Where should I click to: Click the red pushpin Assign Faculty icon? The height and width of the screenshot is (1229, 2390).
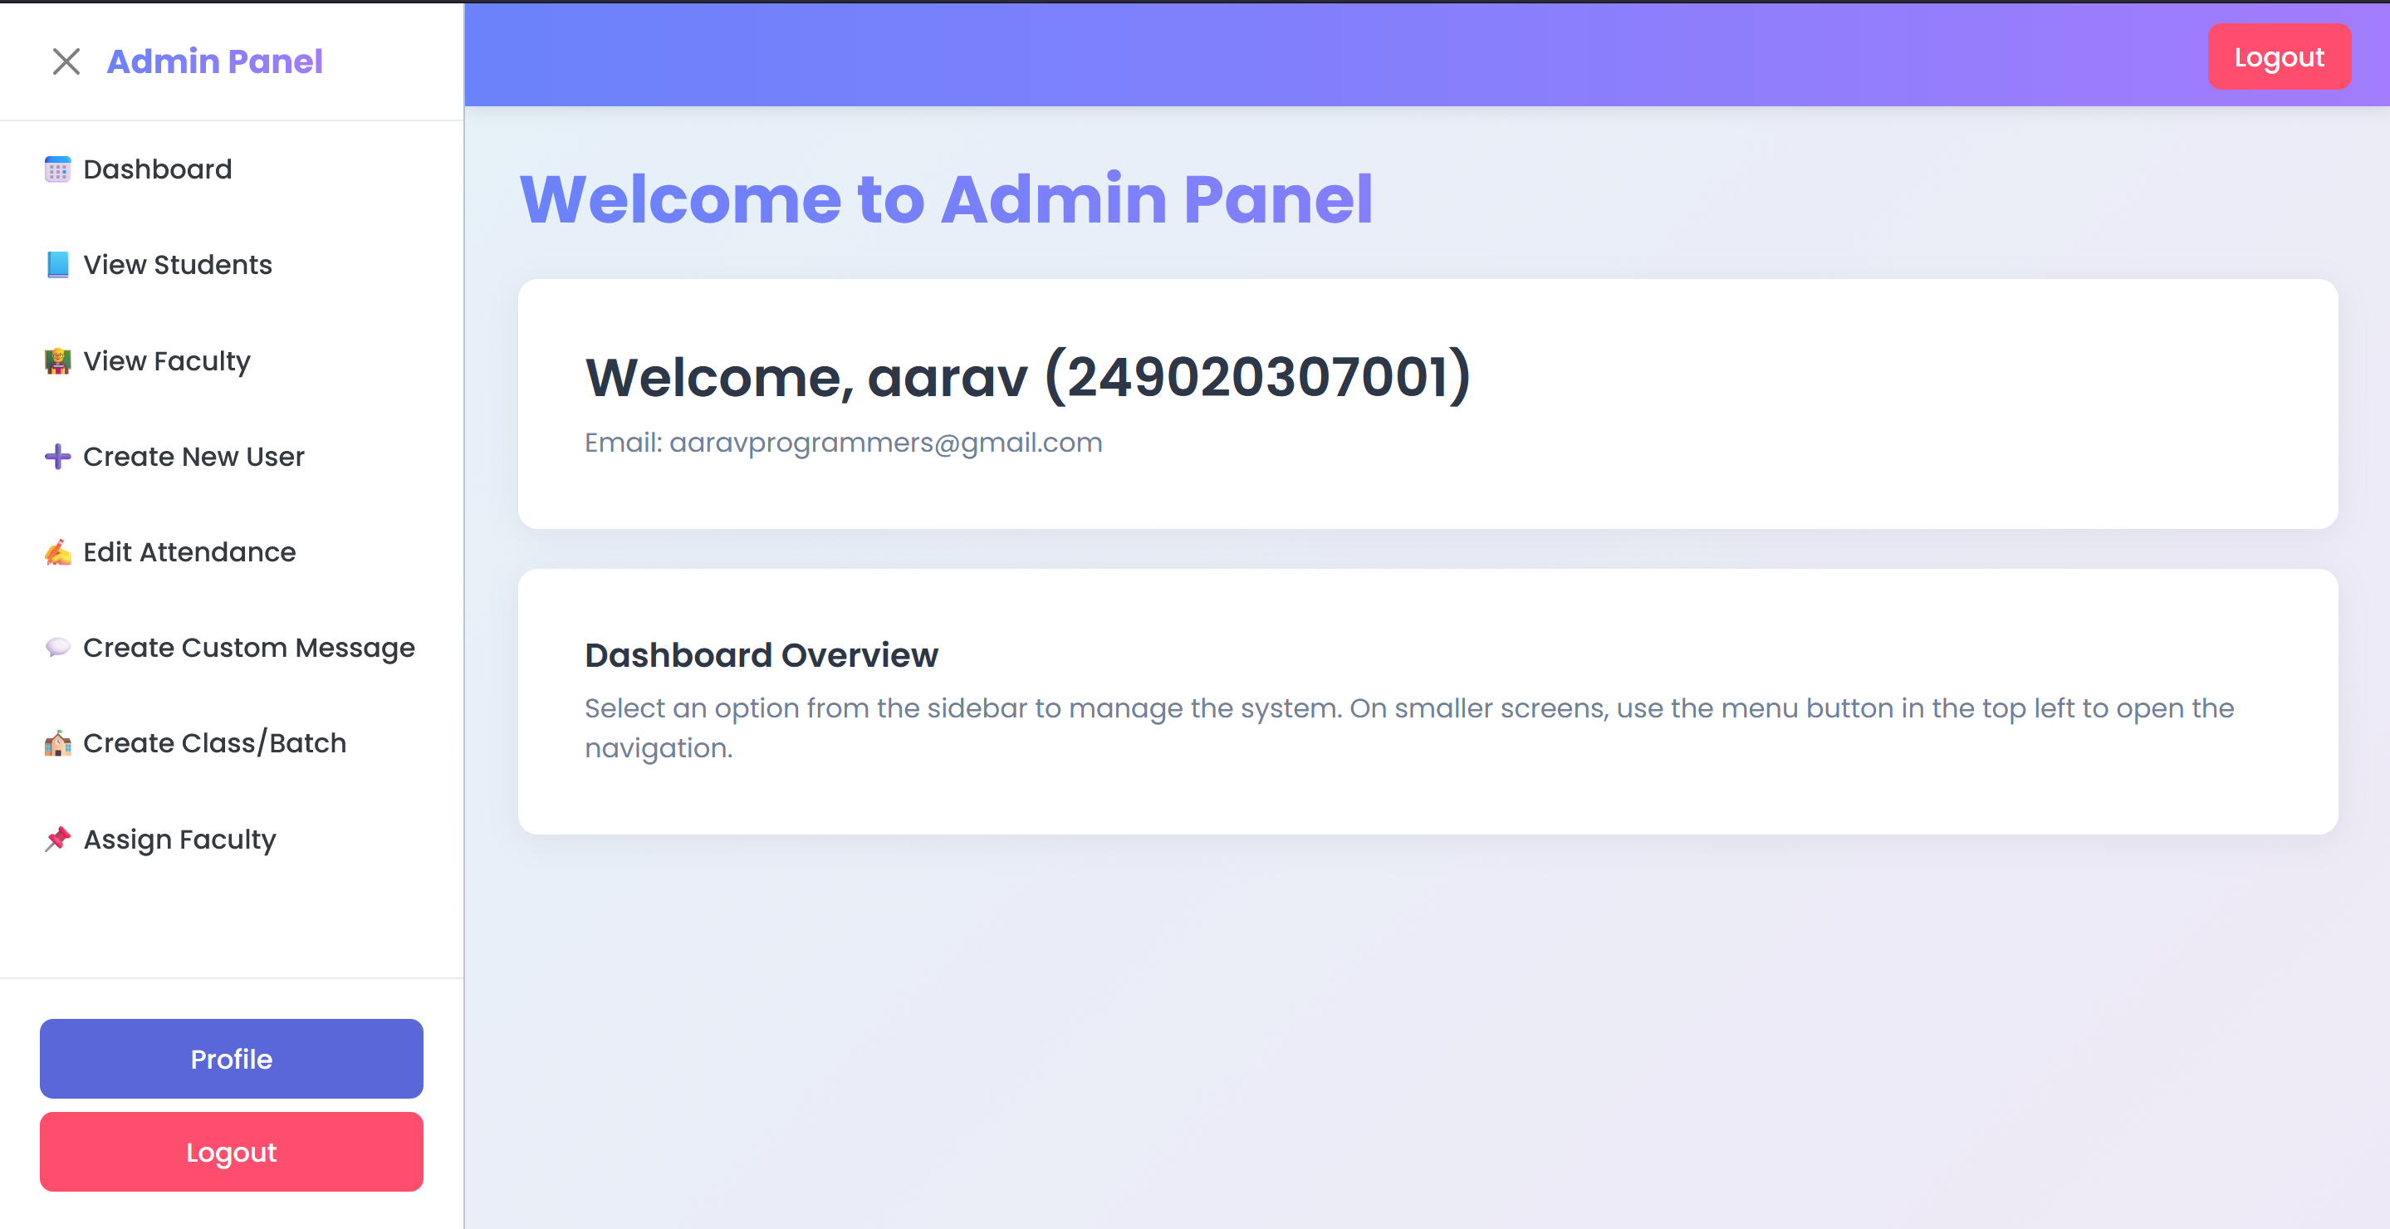pos(57,839)
